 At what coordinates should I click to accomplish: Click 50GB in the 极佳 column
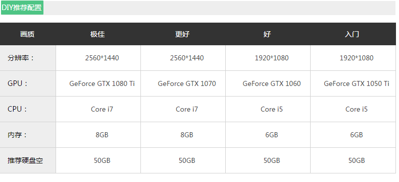pyautogui.click(x=102, y=160)
